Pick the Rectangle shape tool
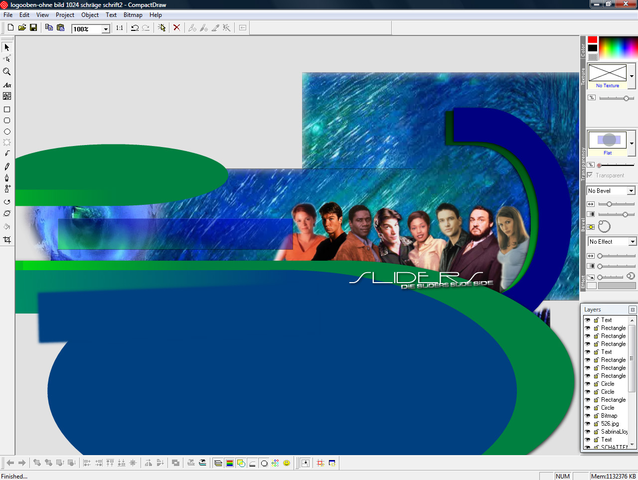This screenshot has height=480, width=638. coord(7,109)
